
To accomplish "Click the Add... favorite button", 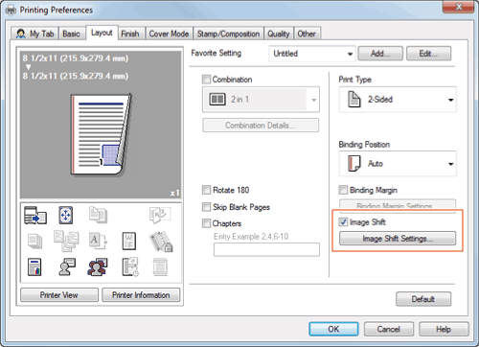I will click(380, 54).
